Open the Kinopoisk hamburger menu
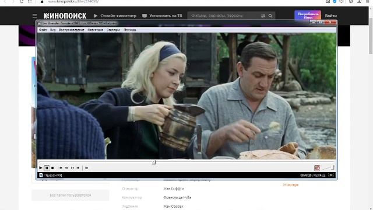Image resolution: width=373 pixels, height=210 pixels. [35, 16]
